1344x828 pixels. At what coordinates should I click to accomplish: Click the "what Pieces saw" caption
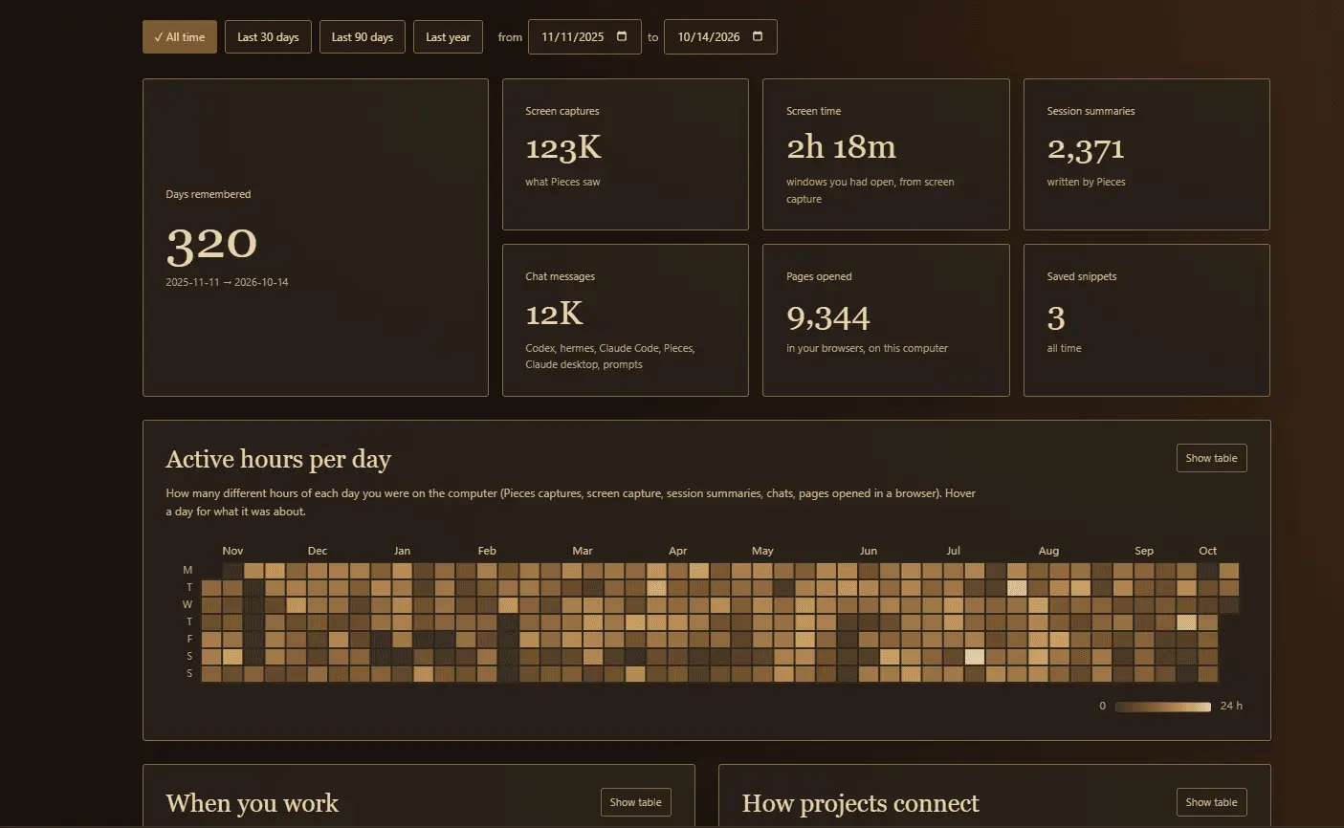[562, 182]
